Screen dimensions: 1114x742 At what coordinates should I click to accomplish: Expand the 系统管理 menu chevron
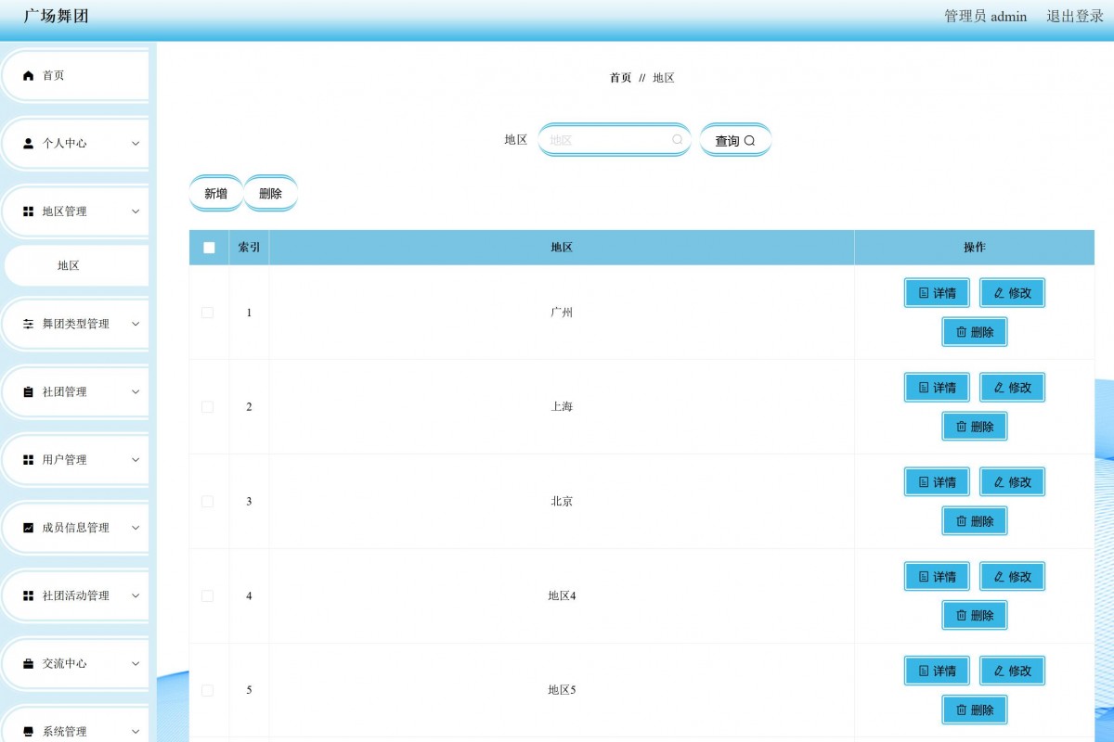136,732
